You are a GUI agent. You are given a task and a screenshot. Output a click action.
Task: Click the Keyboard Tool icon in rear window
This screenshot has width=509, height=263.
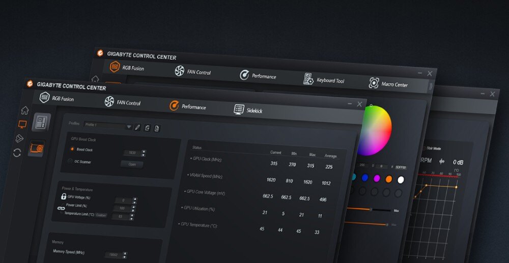308,79
